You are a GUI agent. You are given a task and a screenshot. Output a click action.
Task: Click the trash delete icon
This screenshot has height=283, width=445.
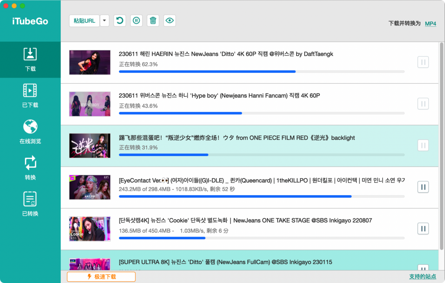[x=153, y=21]
